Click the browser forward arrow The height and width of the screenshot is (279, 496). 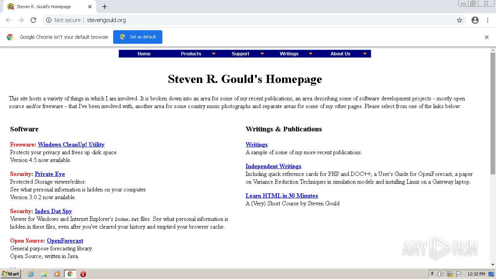pos(21,20)
